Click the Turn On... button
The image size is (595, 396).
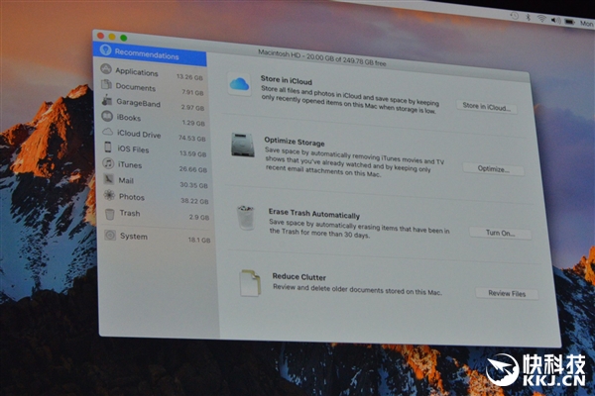[500, 233]
